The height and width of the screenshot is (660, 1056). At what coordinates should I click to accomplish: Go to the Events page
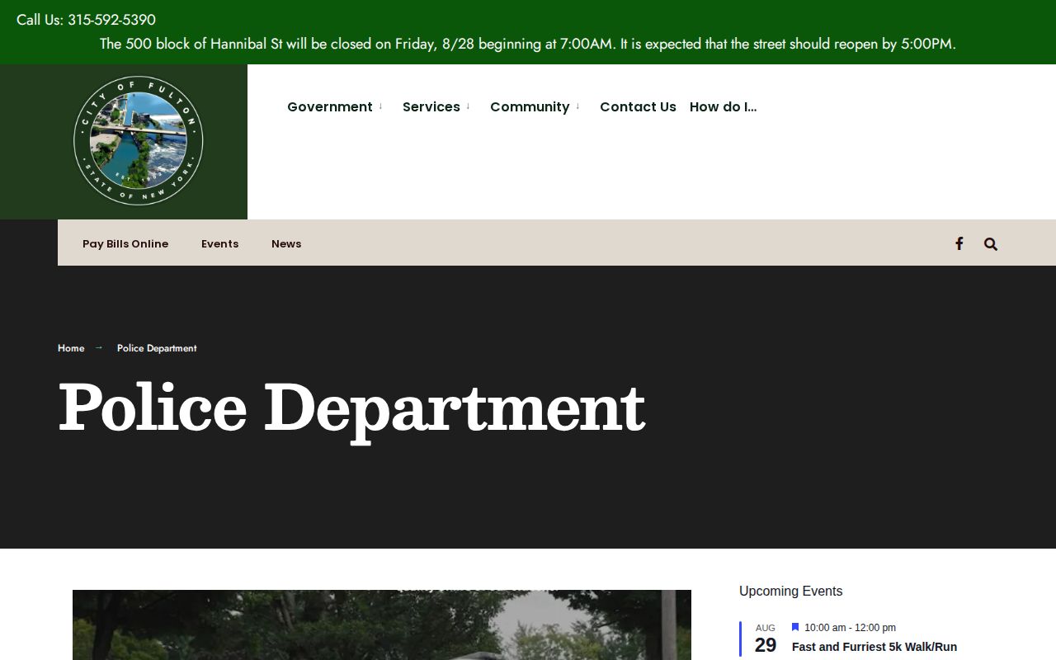219,243
